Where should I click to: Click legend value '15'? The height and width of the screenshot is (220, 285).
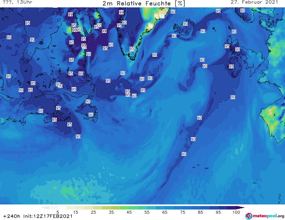[x=75, y=212]
